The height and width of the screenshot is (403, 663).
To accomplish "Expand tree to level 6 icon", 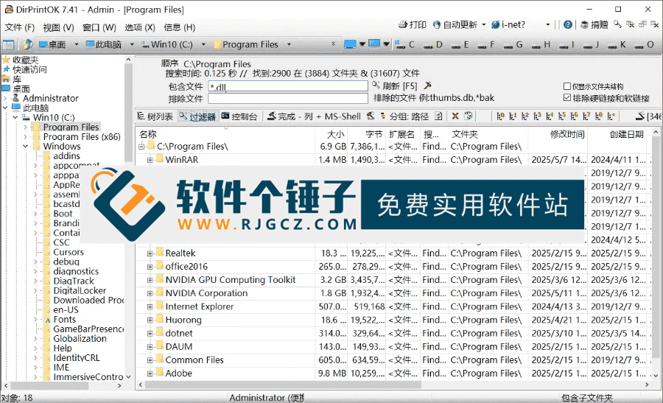I will tap(574, 116).
